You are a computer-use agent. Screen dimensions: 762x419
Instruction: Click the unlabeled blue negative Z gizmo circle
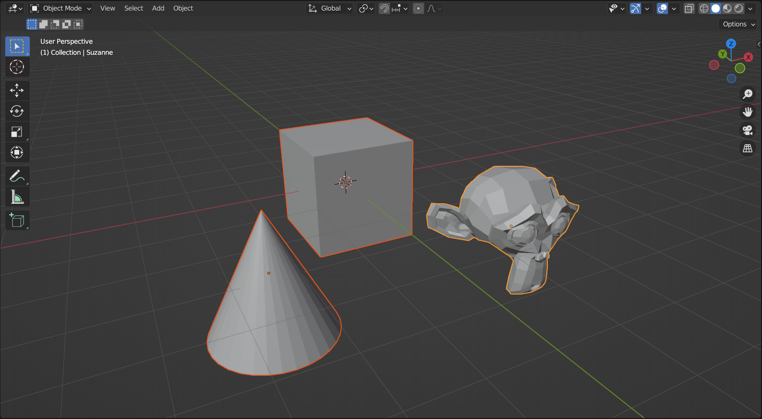tap(731, 78)
